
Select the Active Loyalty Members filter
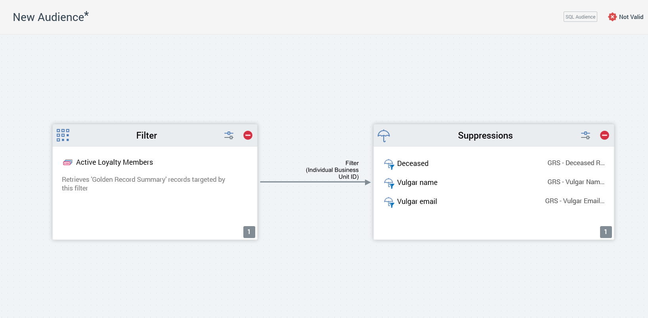115,162
